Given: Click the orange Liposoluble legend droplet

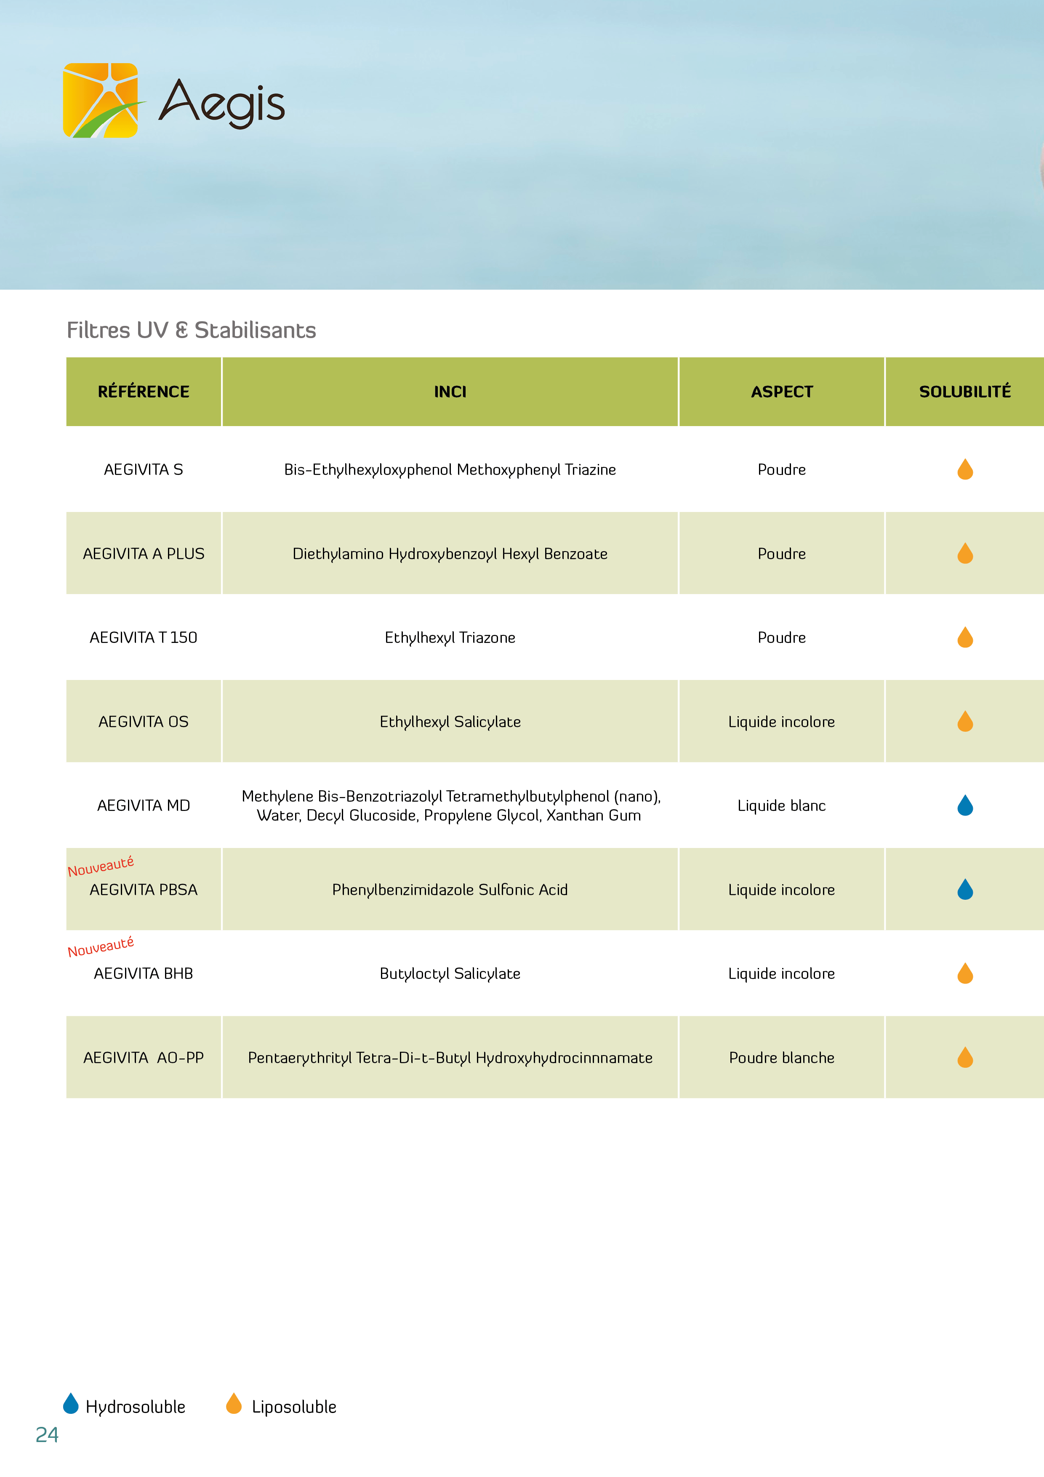Looking at the screenshot, I should point(234,1403).
